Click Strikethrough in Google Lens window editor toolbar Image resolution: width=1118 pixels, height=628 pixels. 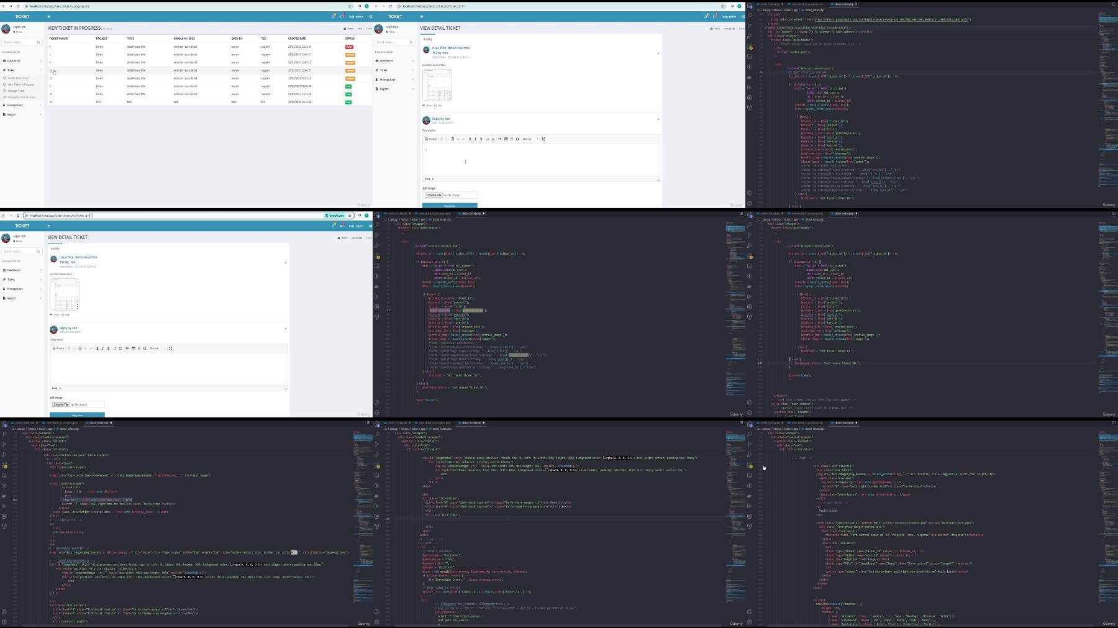(109, 348)
